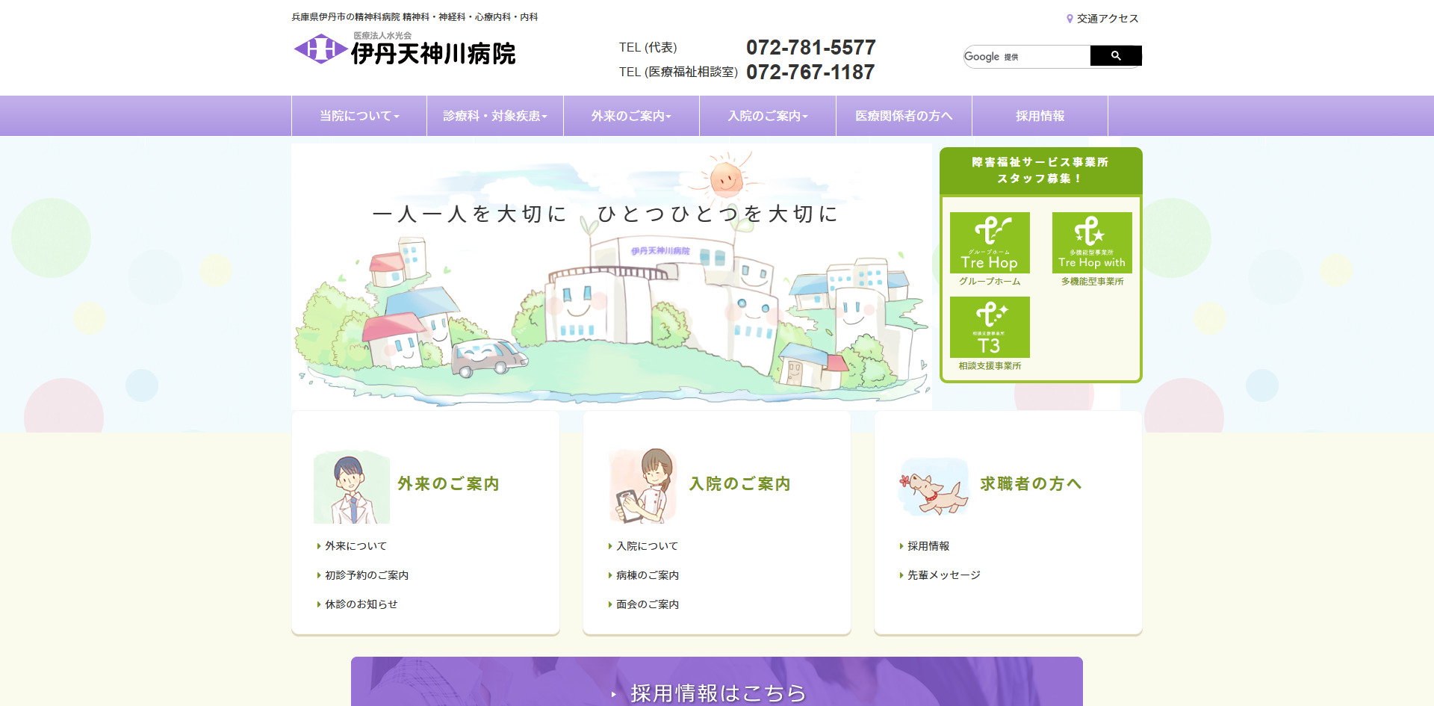Expand the 外来のご案内 navigation menu
Image resolution: width=1434 pixels, height=706 pixels.
click(631, 116)
